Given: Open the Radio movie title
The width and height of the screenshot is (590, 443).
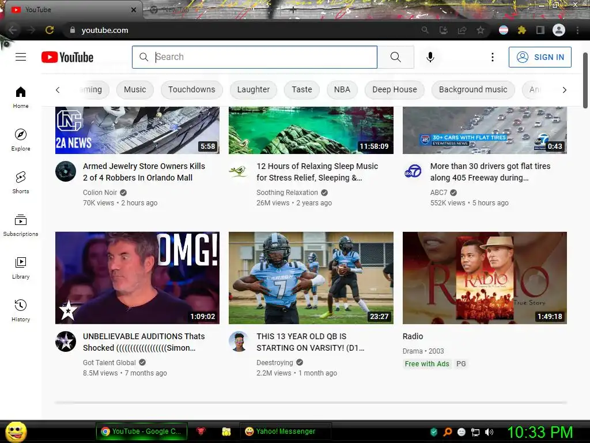Looking at the screenshot, I should tap(413, 336).
